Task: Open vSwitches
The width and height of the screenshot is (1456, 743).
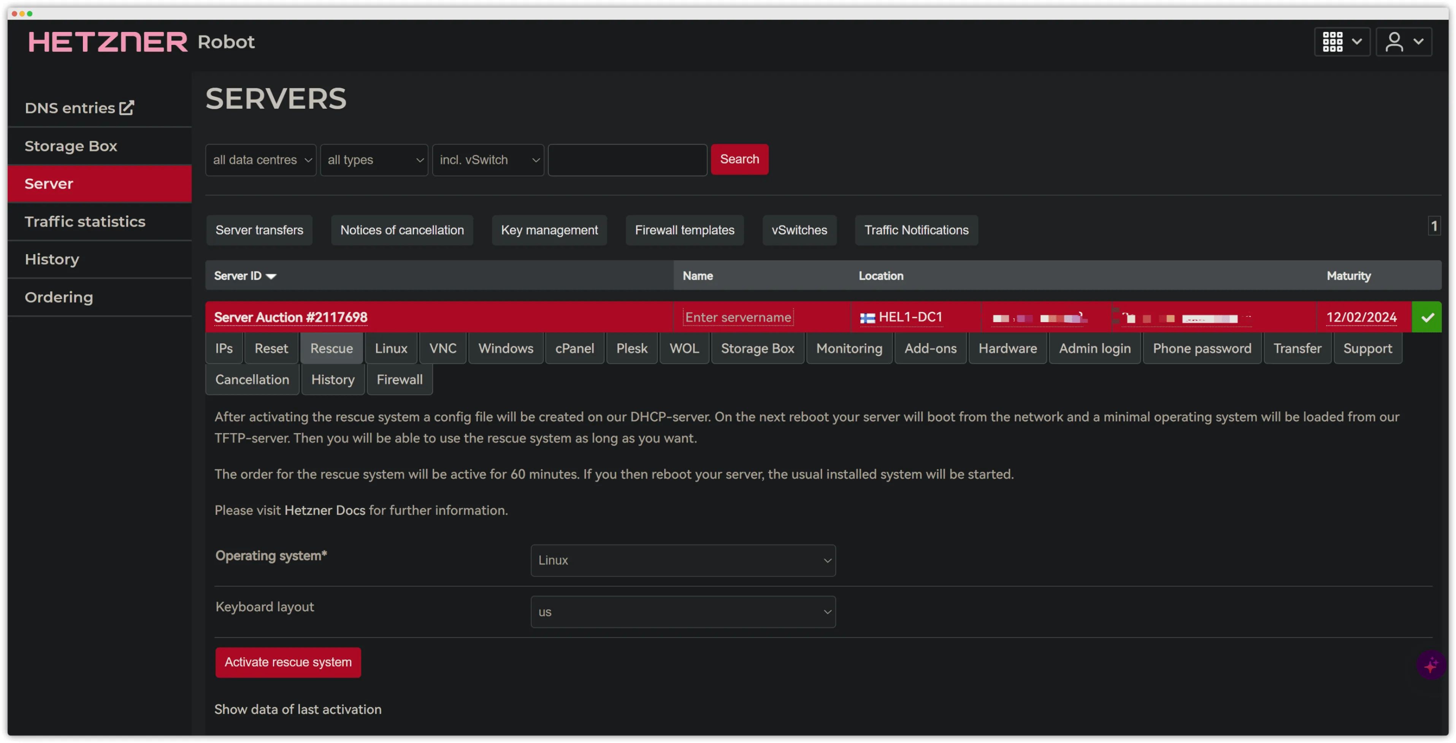Action: [799, 230]
